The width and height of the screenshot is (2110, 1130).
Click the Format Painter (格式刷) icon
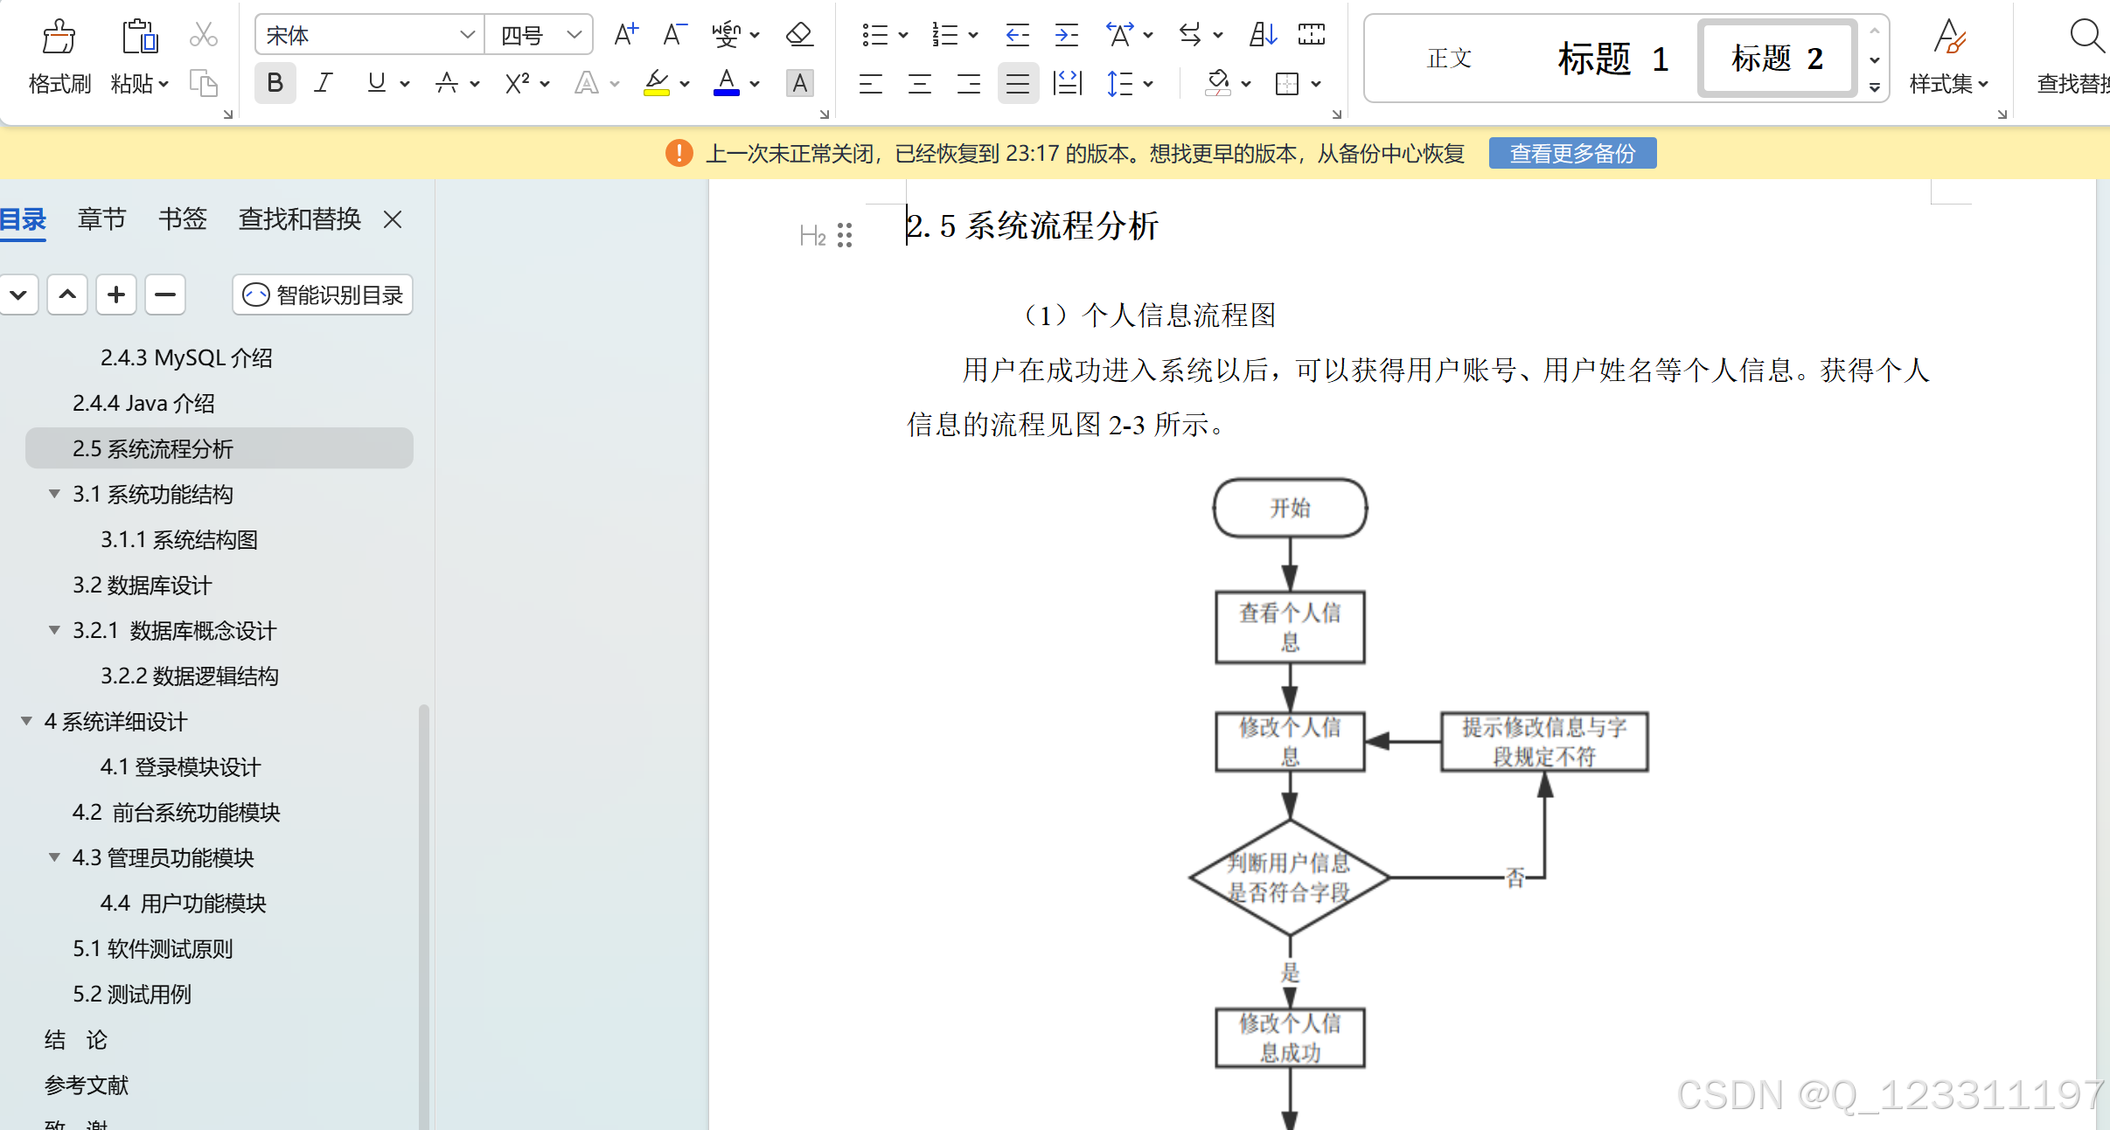(59, 37)
